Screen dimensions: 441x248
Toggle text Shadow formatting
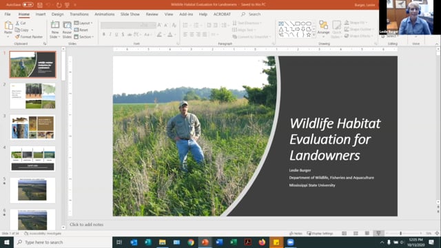click(x=123, y=34)
